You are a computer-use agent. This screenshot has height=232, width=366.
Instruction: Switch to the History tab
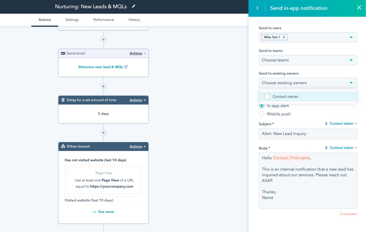[x=134, y=20]
